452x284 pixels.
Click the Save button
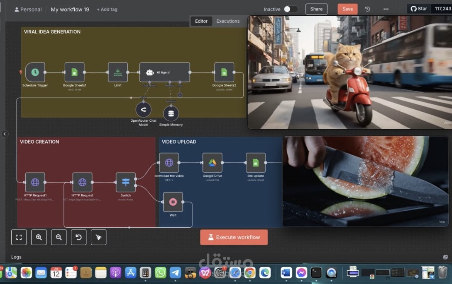(347, 9)
